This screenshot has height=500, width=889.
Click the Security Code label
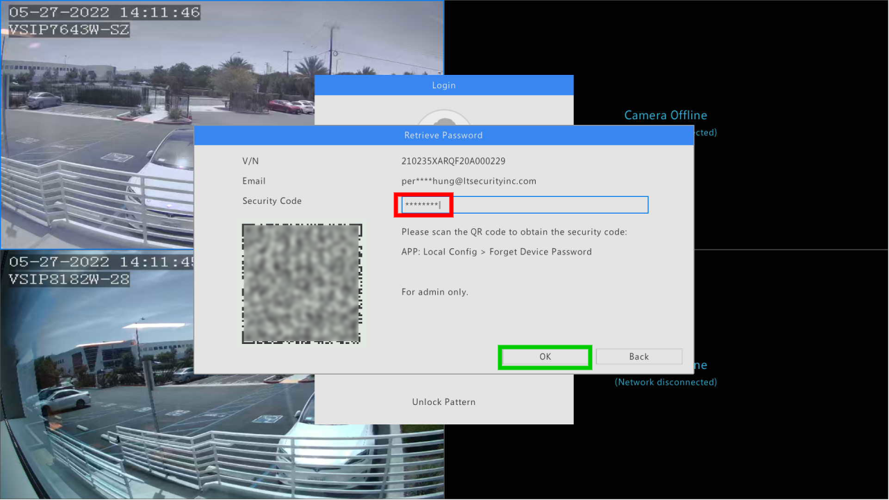[272, 201]
